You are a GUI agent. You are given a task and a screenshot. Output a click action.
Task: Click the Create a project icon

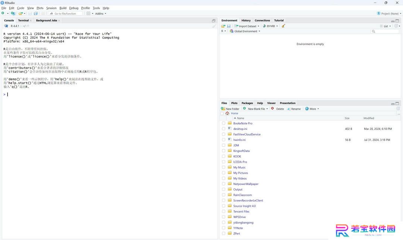[x=13, y=13]
